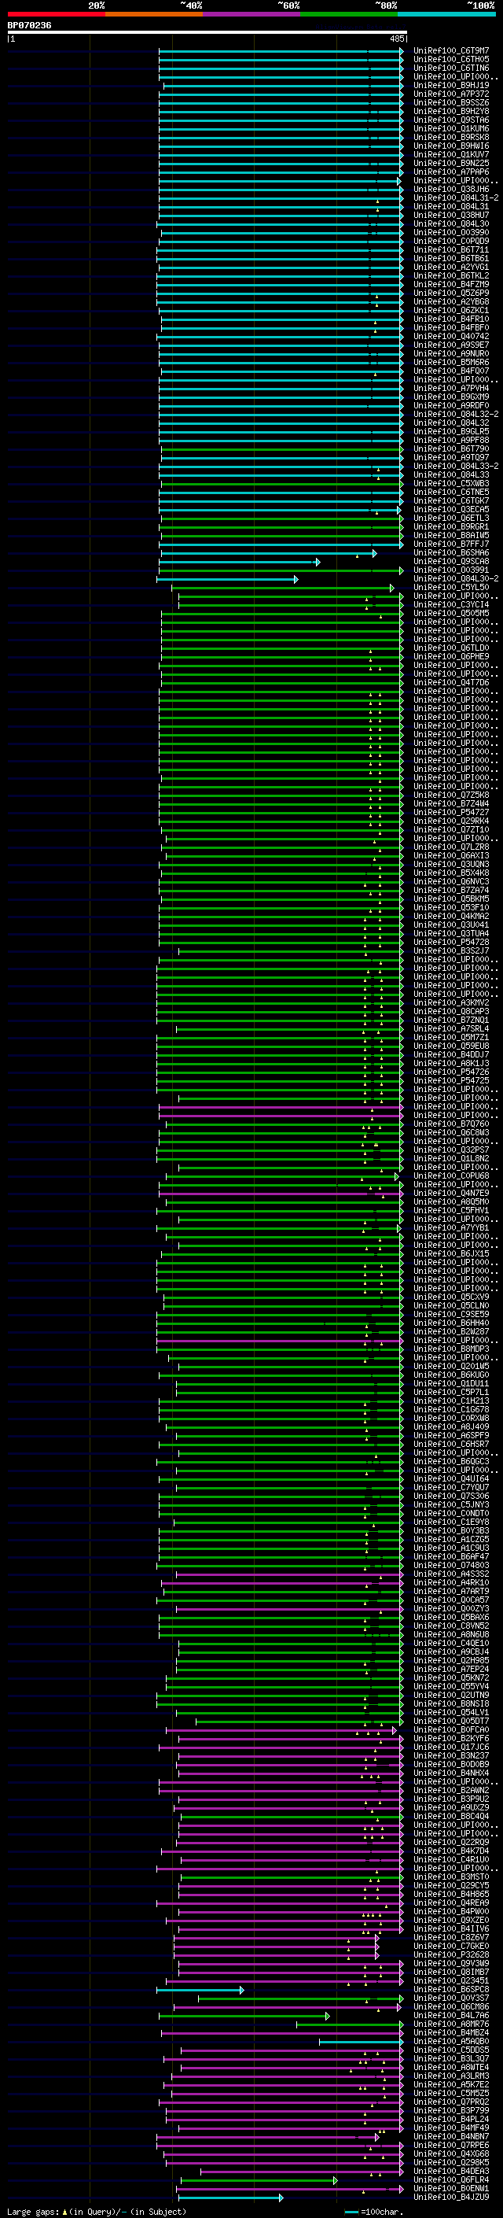Select the UniRef100_P54727 label

(450, 812)
